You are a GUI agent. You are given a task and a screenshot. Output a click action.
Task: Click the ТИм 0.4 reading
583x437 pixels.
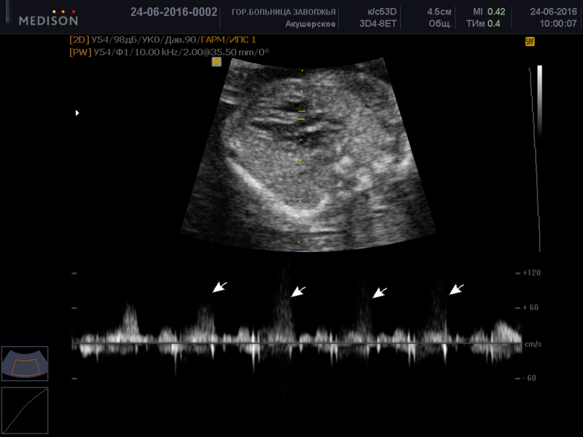tap(483, 24)
